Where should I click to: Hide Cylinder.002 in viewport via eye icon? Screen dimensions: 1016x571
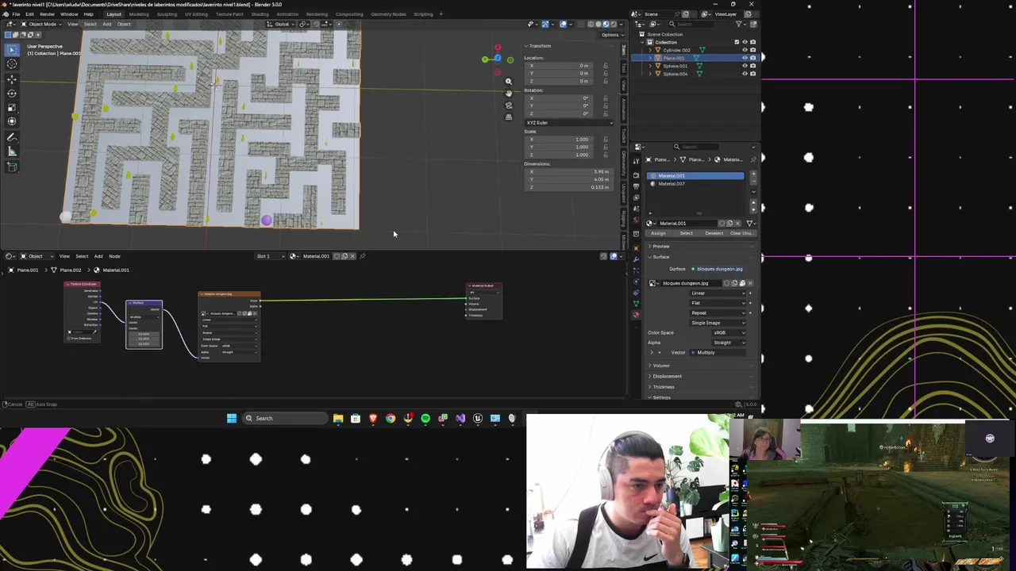[x=745, y=50]
